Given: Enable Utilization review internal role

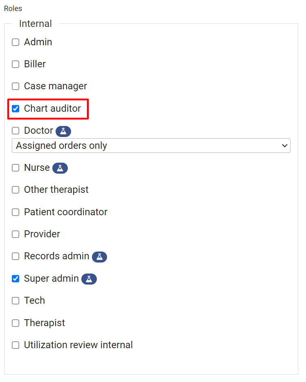Looking at the screenshot, I should point(16,345).
